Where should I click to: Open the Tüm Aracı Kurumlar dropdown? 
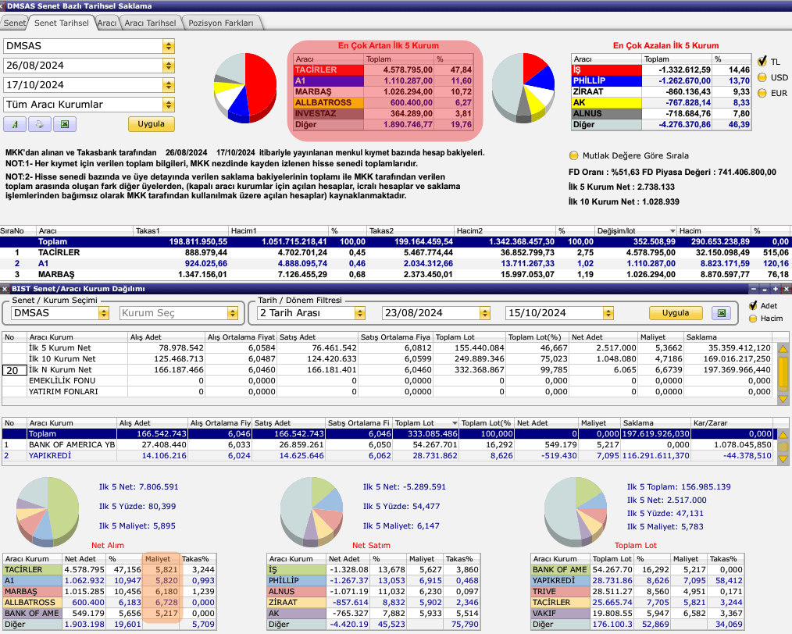169,105
